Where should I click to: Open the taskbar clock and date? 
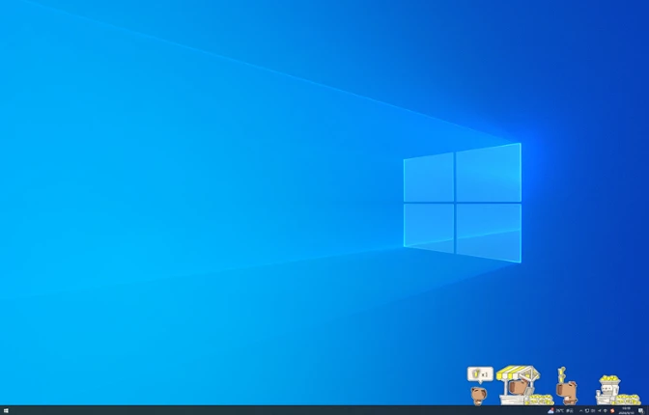(626, 410)
